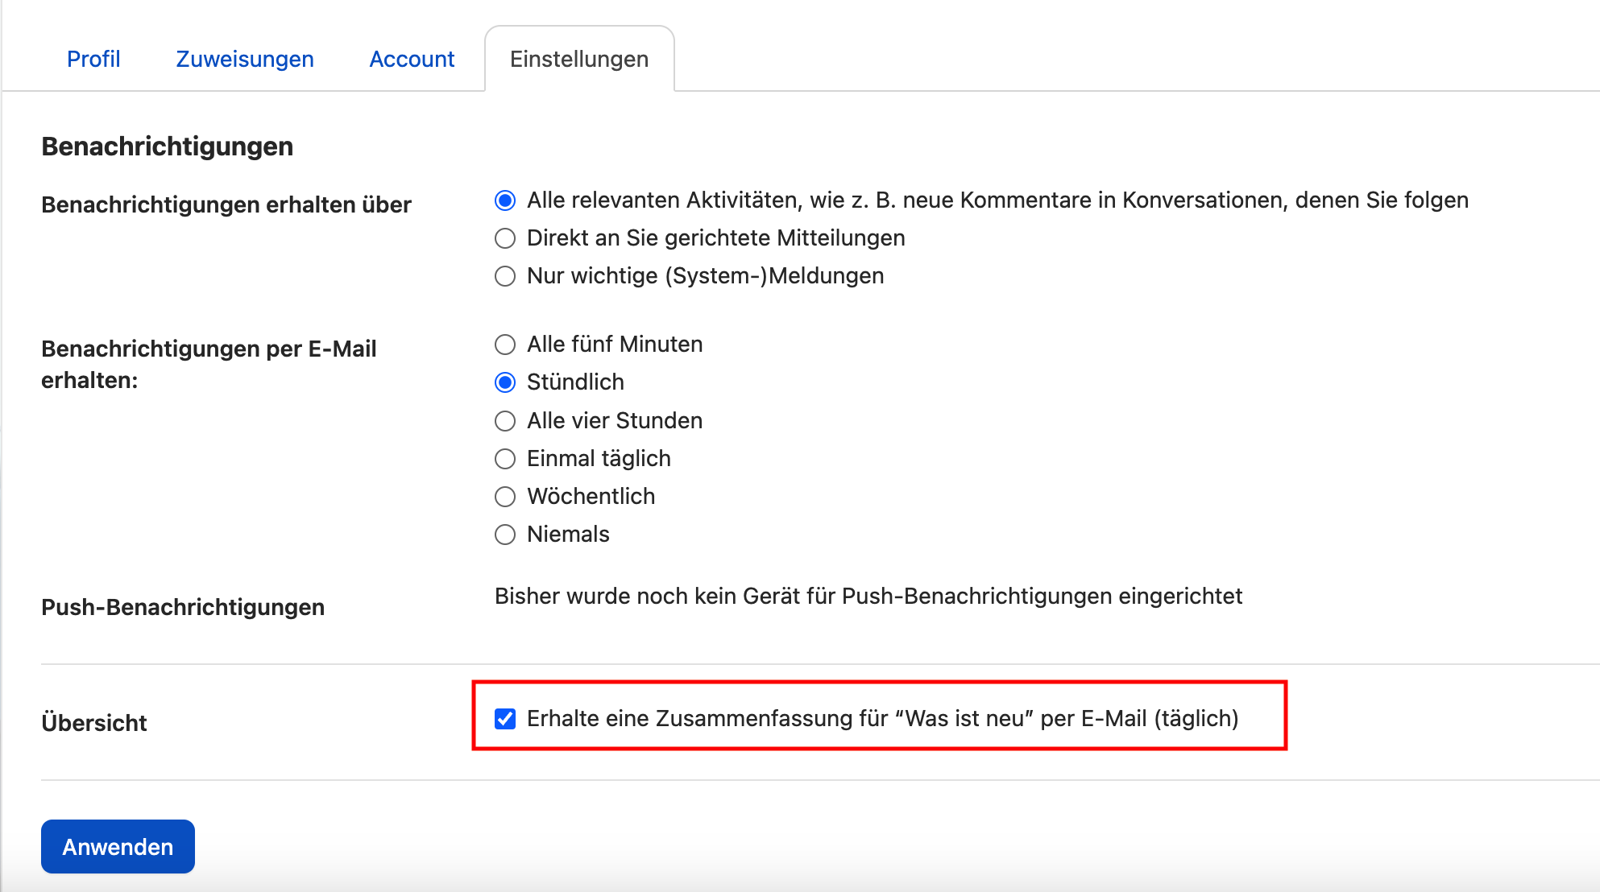Set email notifications to 'Wöchentlich'

pos(505,497)
